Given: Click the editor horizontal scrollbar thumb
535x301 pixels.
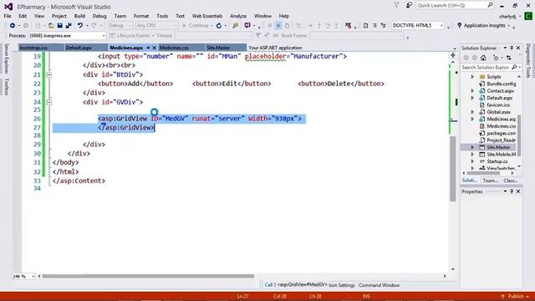Looking at the screenshot, I should [148, 276].
